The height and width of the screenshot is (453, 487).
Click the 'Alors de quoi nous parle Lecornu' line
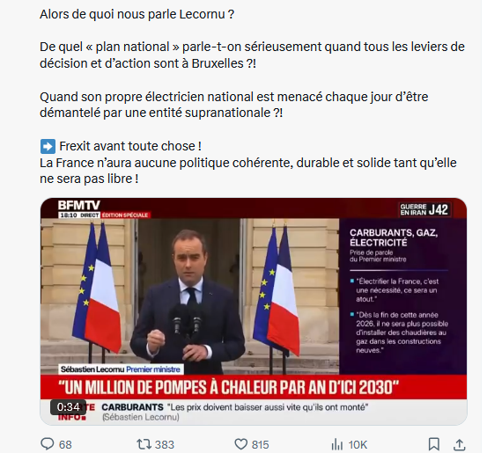(x=137, y=14)
